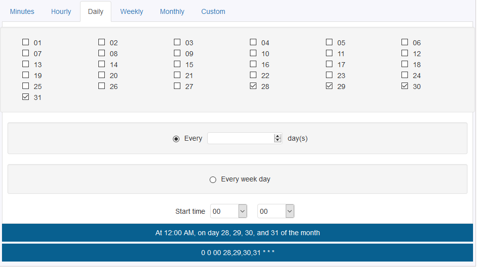Tick day 09 checkbox
The height and width of the screenshot is (267, 477).
177,53
